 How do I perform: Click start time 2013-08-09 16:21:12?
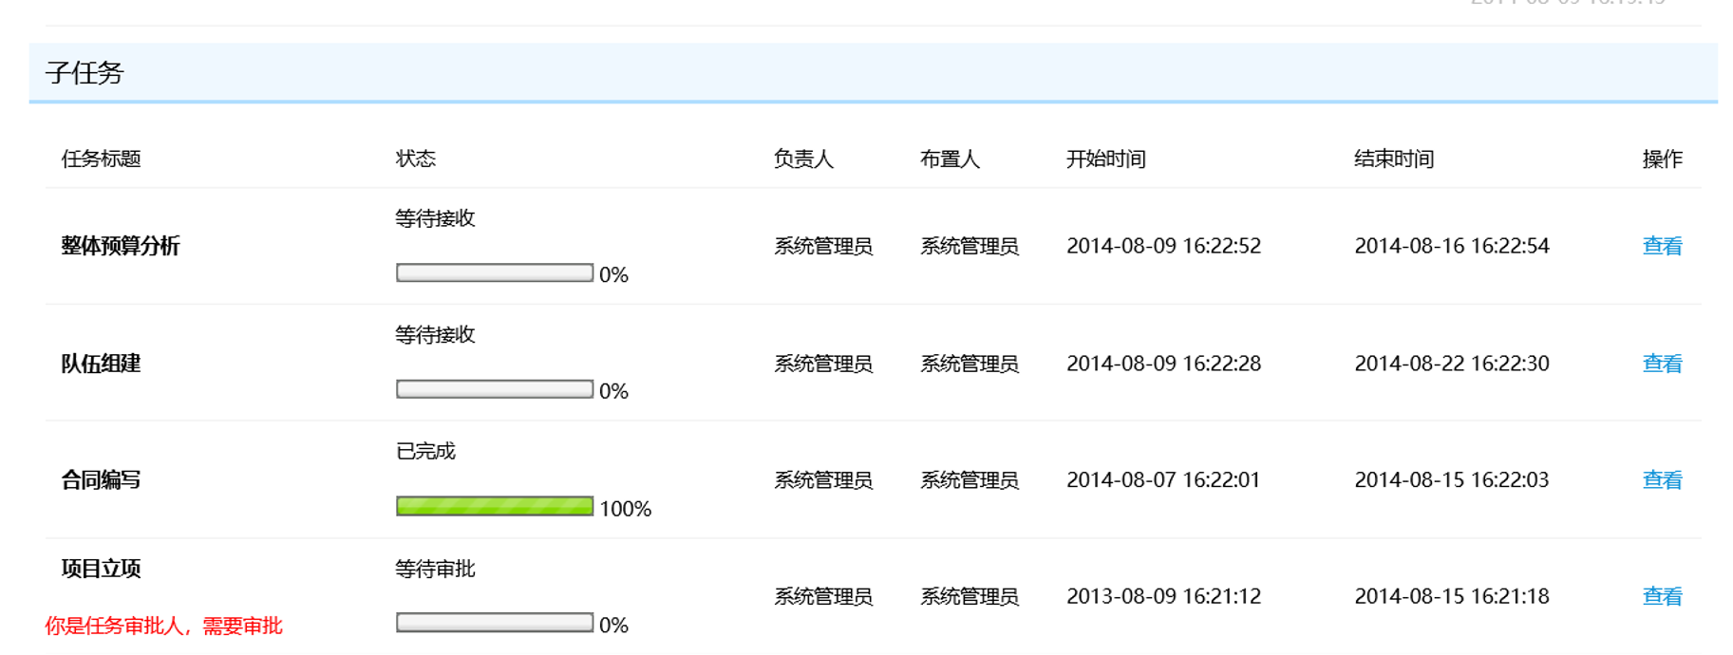click(x=1163, y=596)
